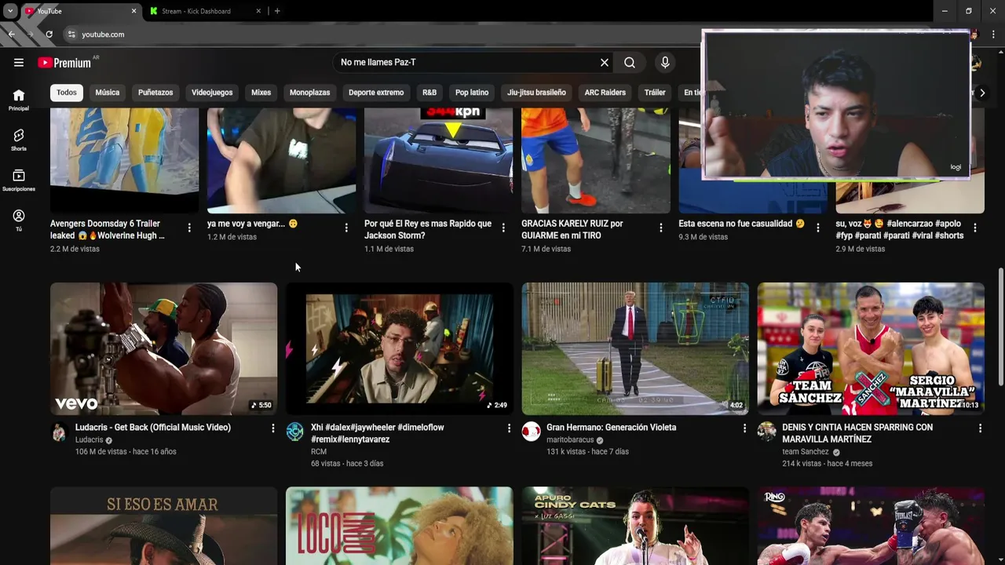The height and width of the screenshot is (565, 1005).
Task: Select the Deporte extremo chip
Action: tap(376, 93)
